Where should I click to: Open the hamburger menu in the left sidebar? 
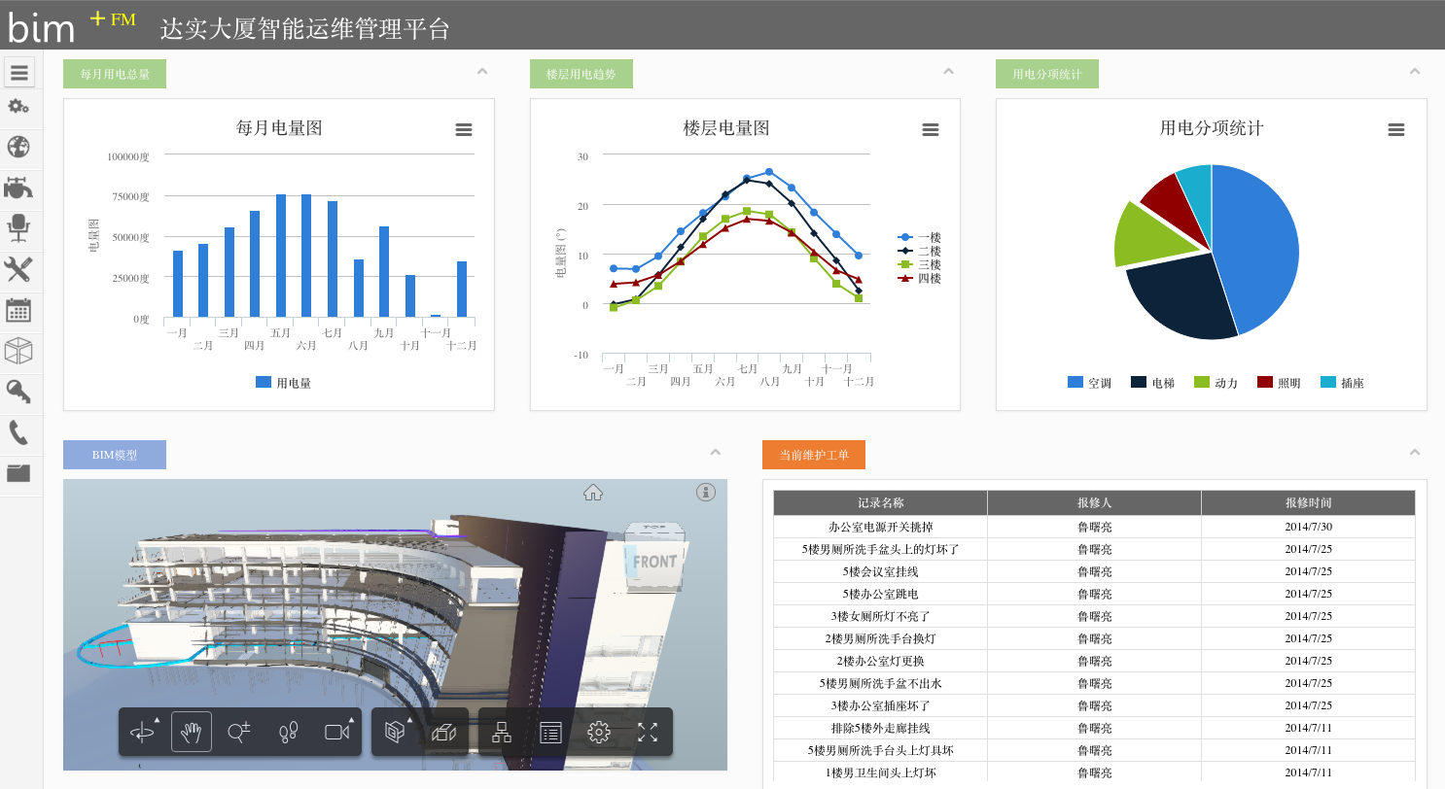click(19, 71)
